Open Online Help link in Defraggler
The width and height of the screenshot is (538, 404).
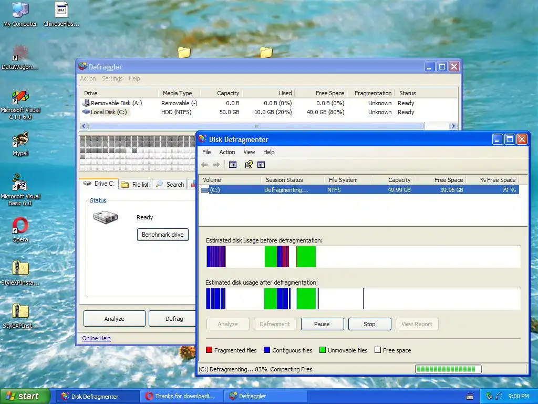pyautogui.click(x=97, y=338)
